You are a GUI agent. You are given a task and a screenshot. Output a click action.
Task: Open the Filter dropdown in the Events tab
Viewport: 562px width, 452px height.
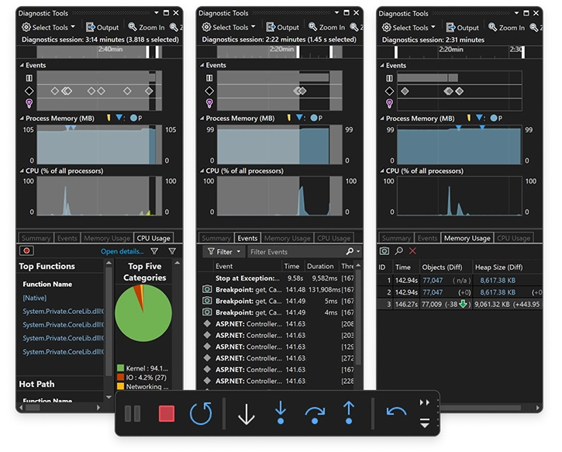coord(223,252)
